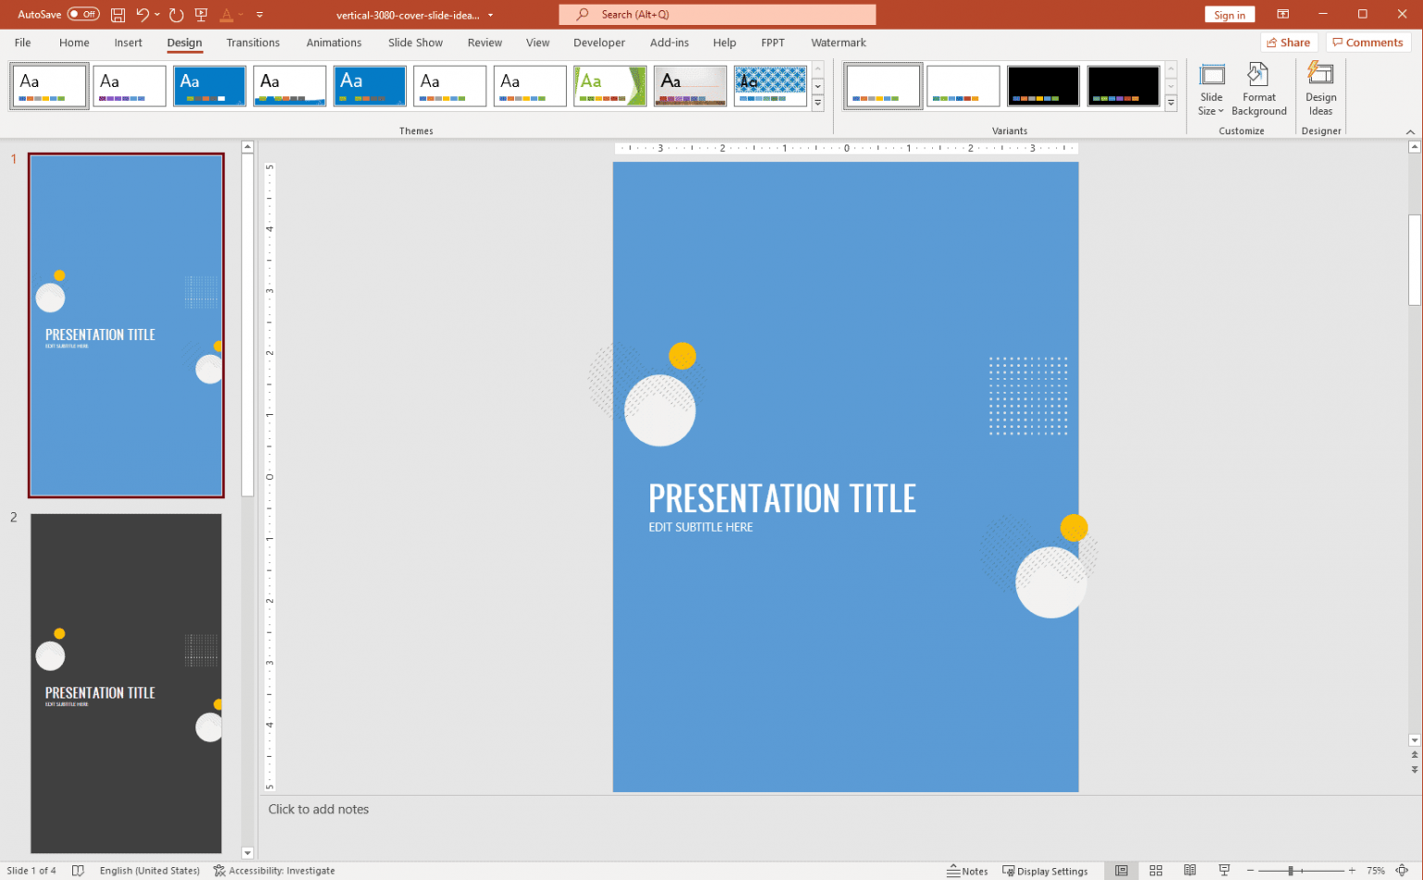Screen dimensions: 1423x880
Task: Toggle AutoSave off switch
Action: point(82,14)
